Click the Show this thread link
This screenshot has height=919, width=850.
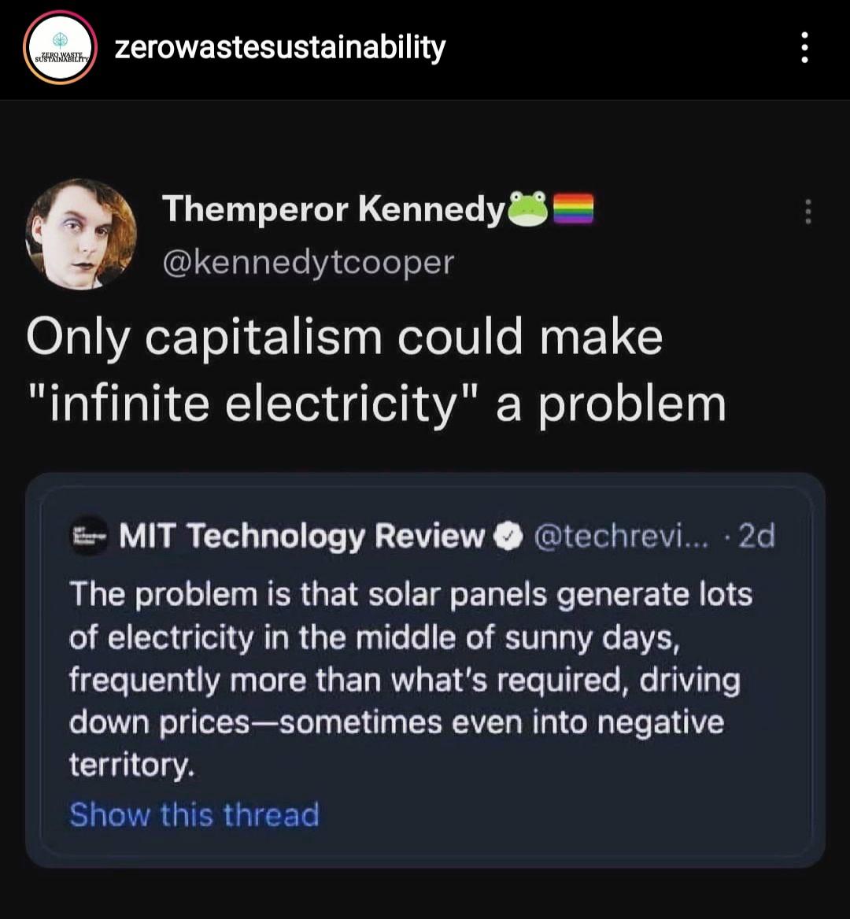[x=194, y=814]
